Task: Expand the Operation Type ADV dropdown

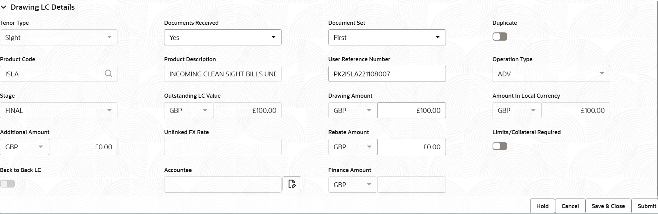Action: [x=551, y=74]
